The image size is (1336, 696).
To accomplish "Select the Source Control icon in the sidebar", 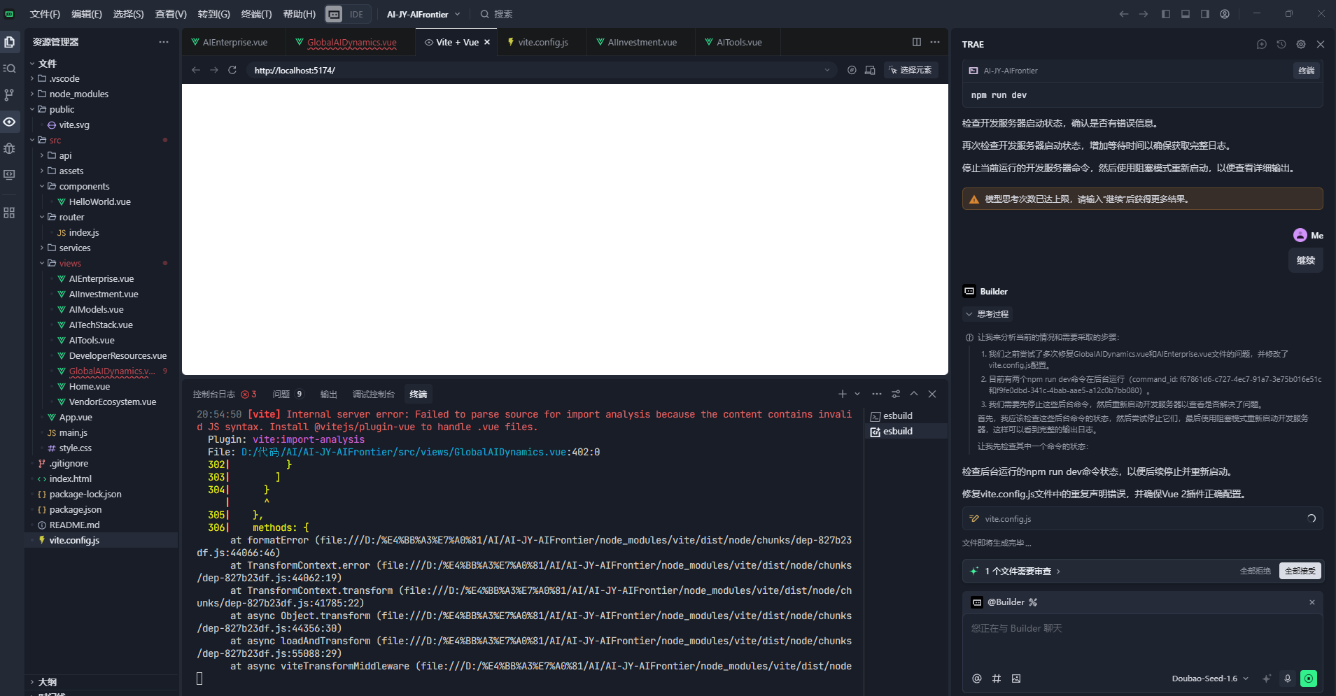I will (x=9, y=95).
